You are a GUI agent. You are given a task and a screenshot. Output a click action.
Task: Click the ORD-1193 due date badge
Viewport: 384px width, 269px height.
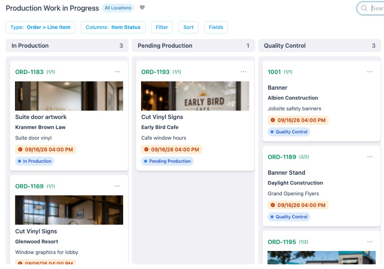point(171,150)
